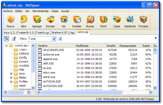Image resolution: width=163 pixels, height=105 pixels.
Task: Click the Copia toolbar icon
Action: pyautogui.click(x=117, y=19)
